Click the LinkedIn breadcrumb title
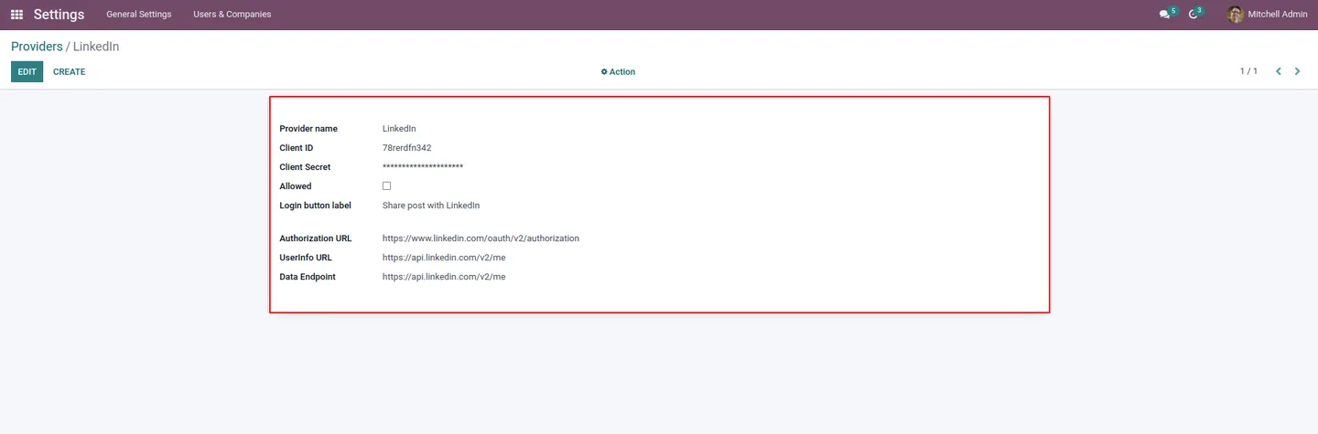 (96, 47)
